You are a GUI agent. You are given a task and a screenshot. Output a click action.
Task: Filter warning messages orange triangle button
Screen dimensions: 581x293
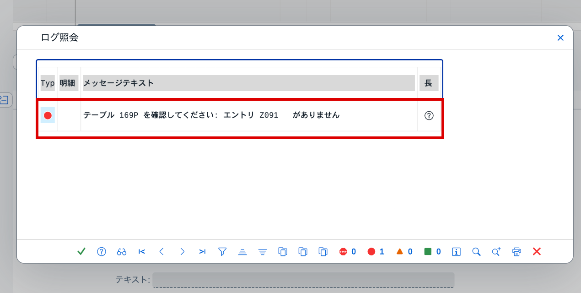pos(404,251)
